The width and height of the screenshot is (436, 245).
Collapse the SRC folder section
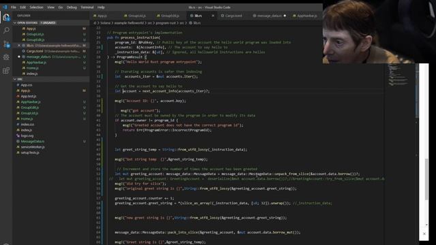(x=15, y=79)
